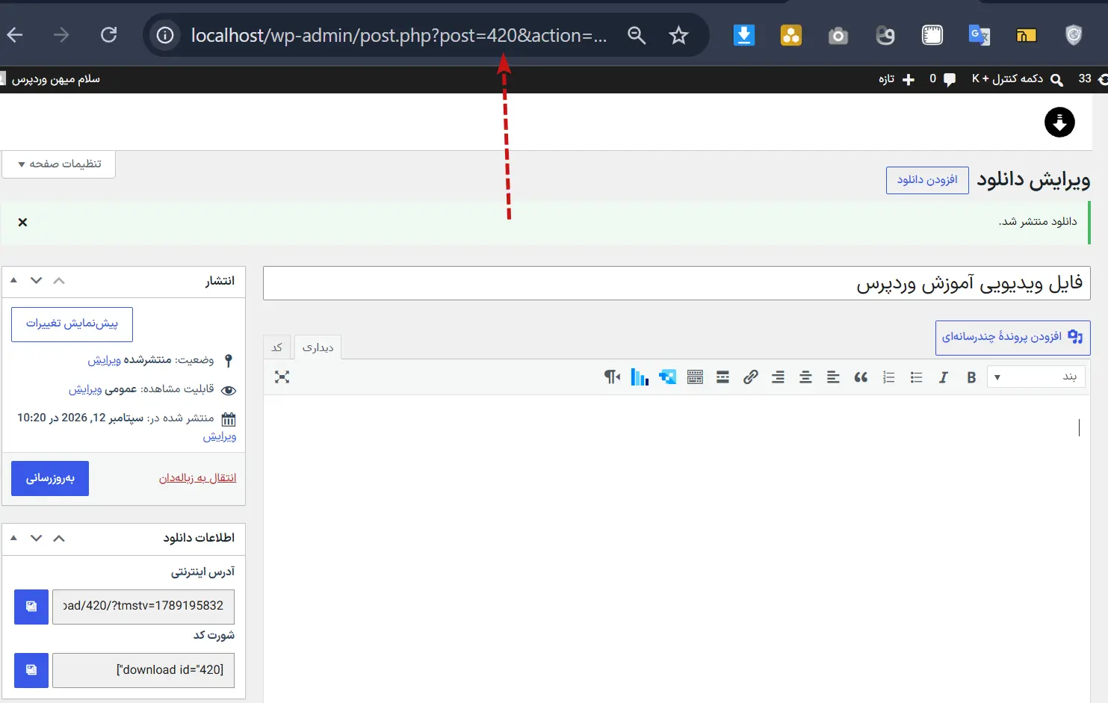Edit the visibility setting
The height and width of the screenshot is (703, 1108).
pos(85,389)
